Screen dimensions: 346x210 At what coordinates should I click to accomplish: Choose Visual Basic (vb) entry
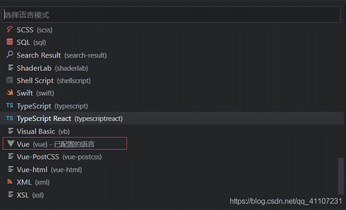[x=172, y=131]
